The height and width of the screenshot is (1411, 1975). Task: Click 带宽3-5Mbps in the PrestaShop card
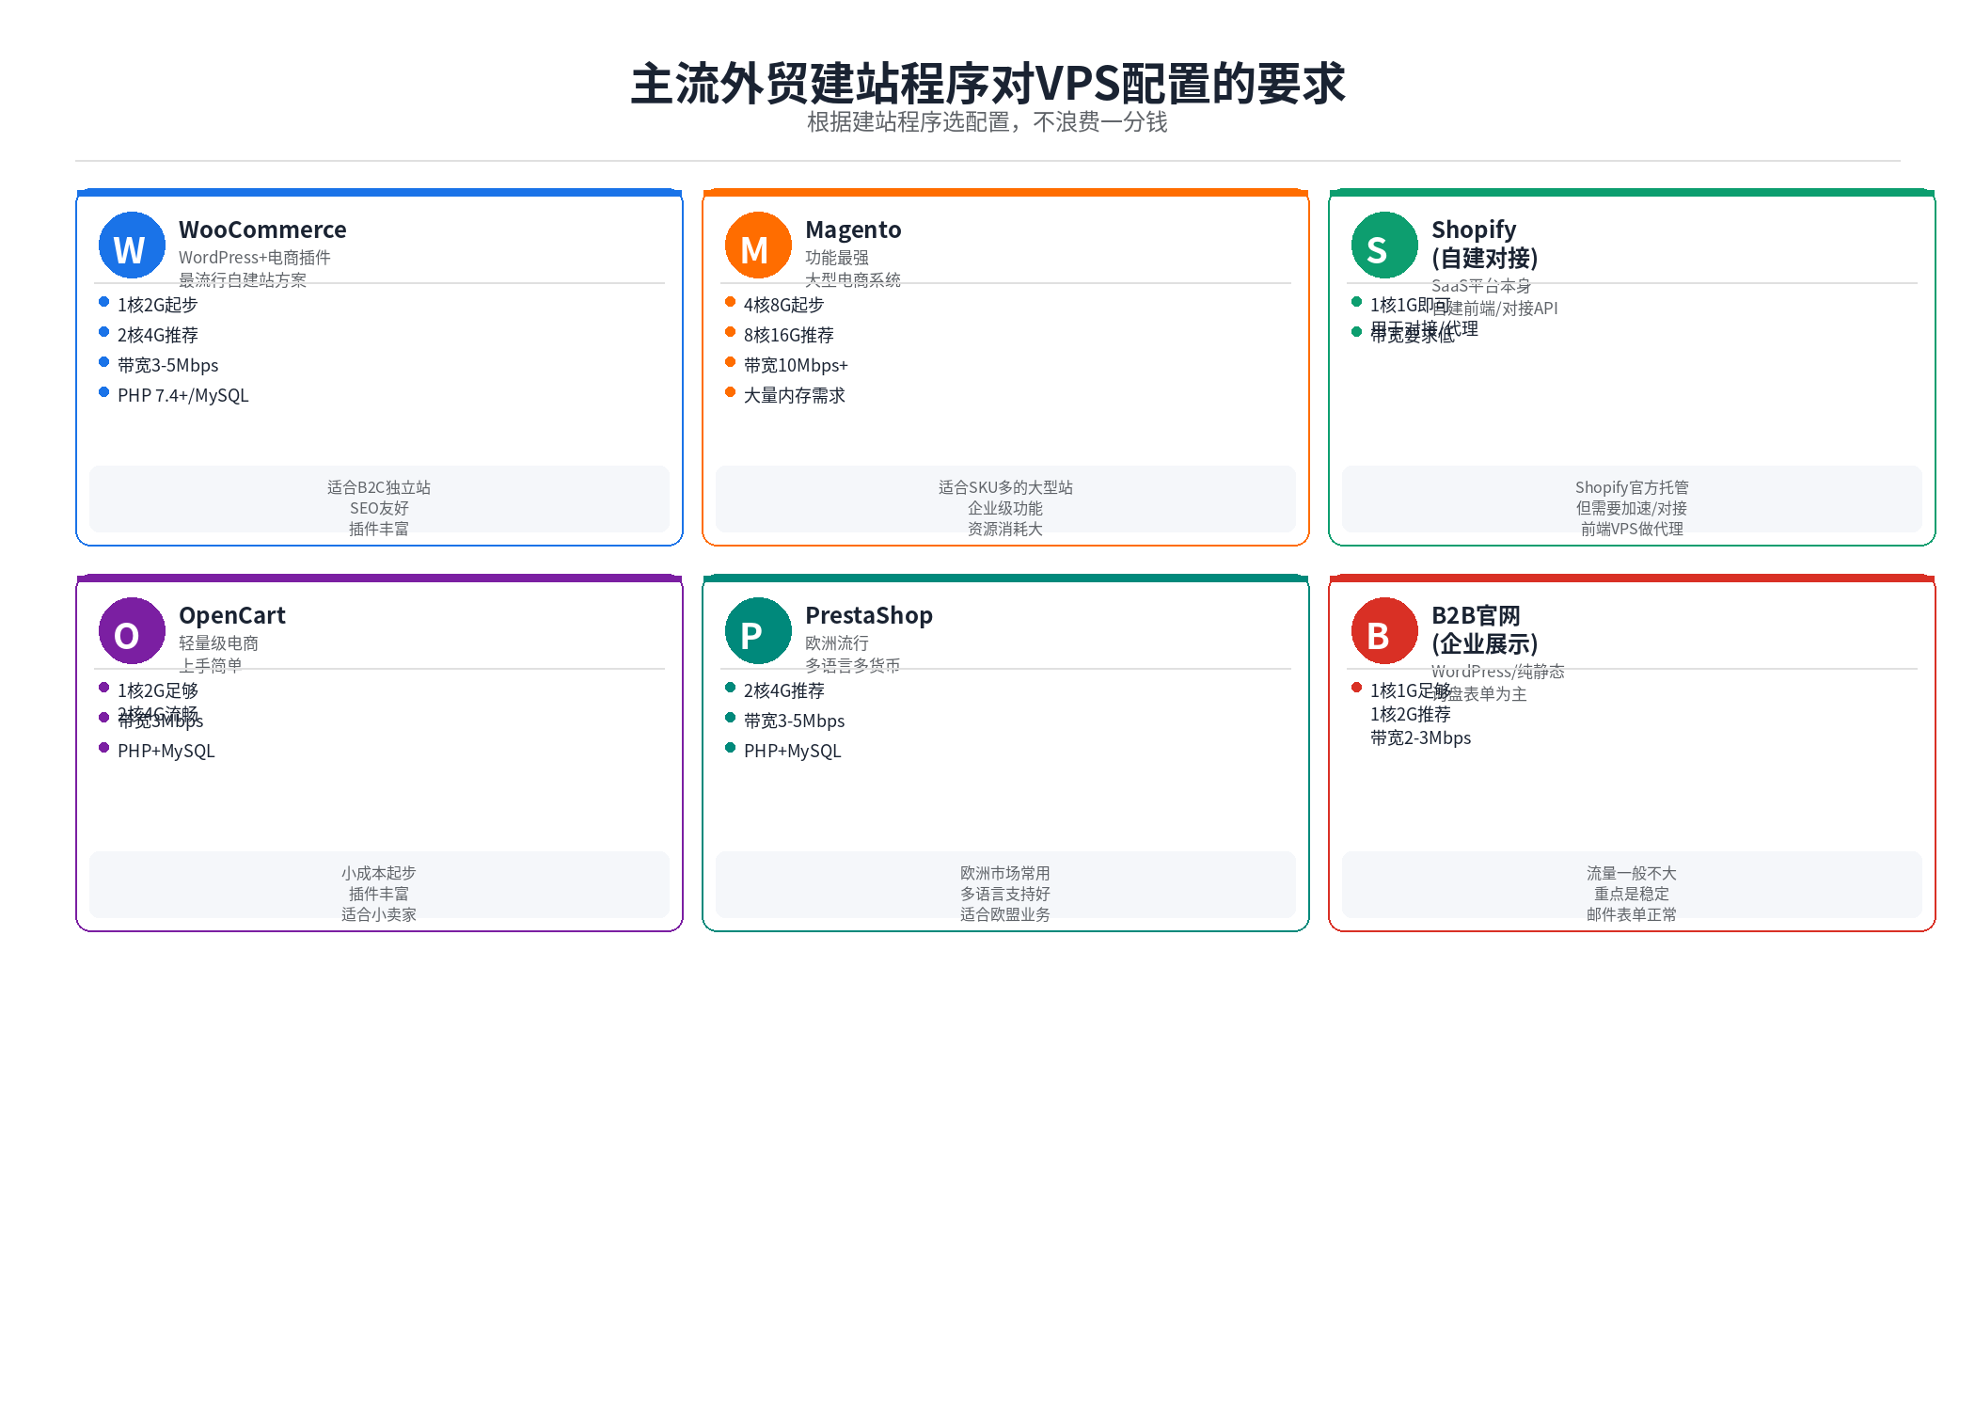pyautogui.click(x=794, y=721)
